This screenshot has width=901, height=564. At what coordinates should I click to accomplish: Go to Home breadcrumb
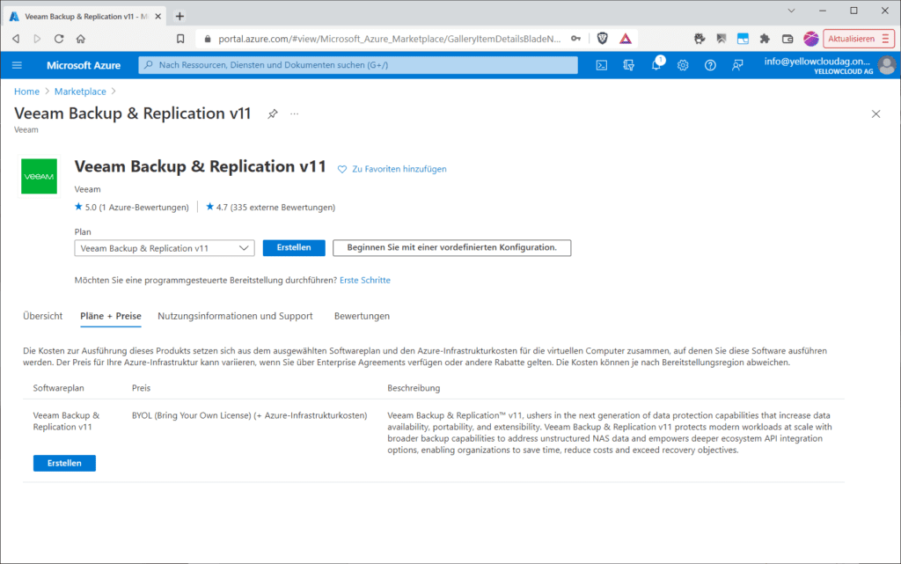[27, 92]
